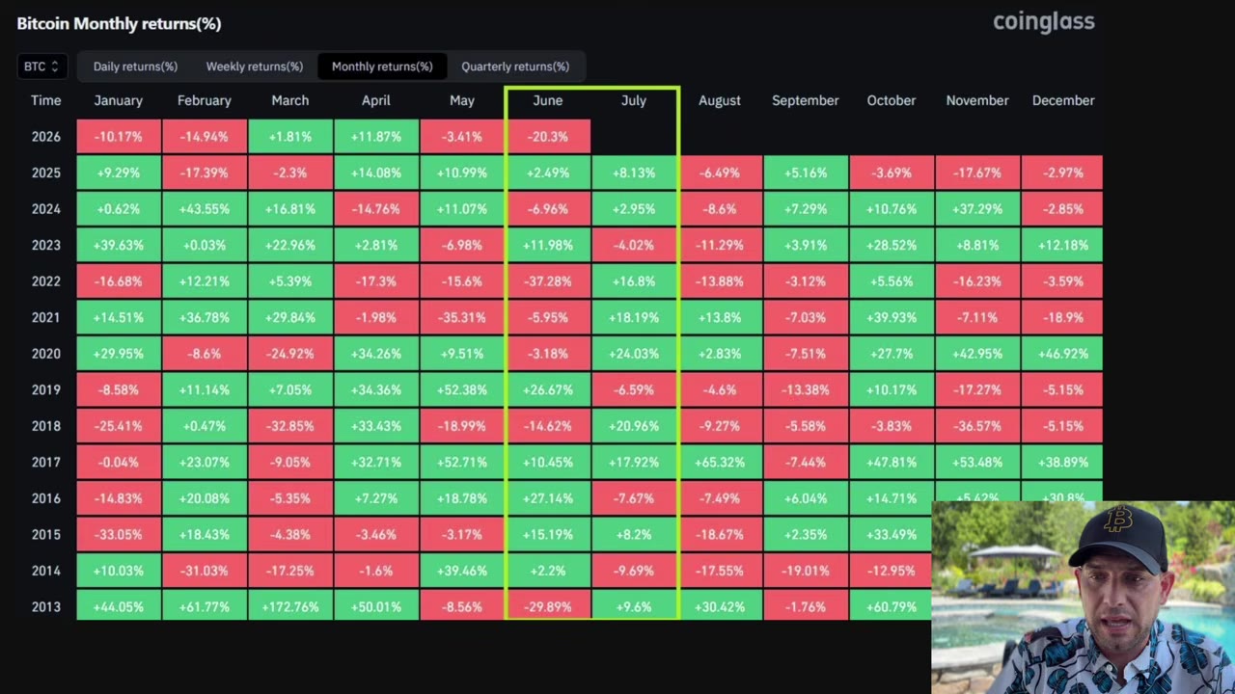Click the January column header
The height and width of the screenshot is (694, 1235).
click(x=119, y=100)
